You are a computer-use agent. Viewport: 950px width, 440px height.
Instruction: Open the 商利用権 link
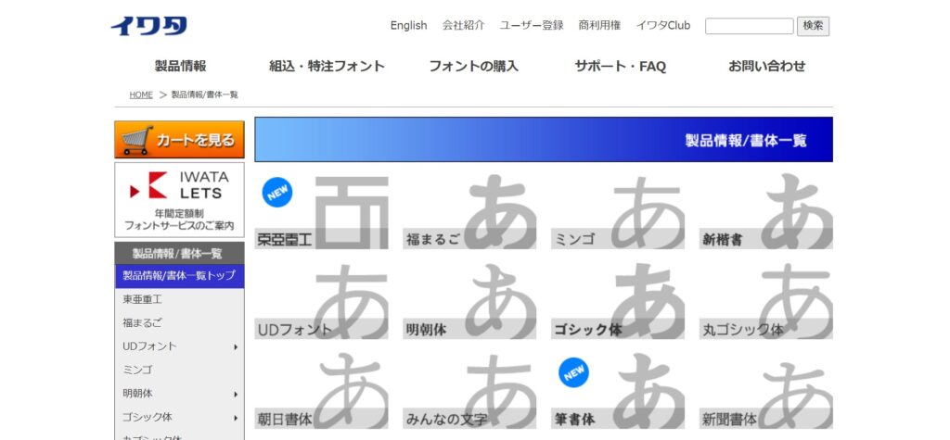(599, 25)
